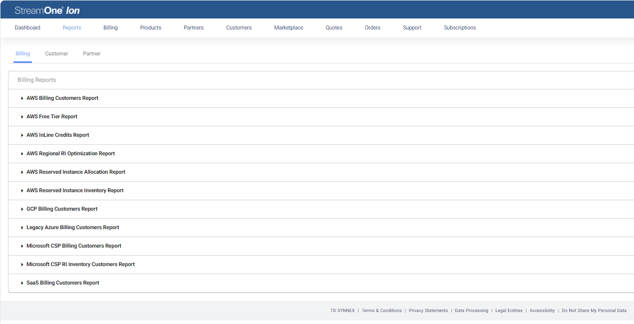Expand AWS Reserved Instance Allocation Report

75,172
